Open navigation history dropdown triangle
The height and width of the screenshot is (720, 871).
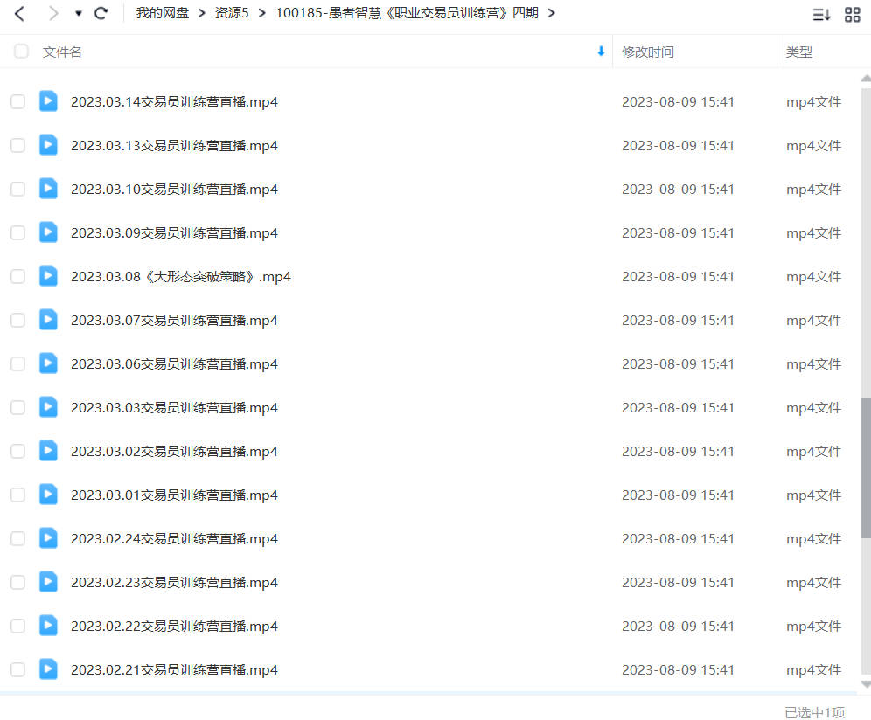click(79, 14)
